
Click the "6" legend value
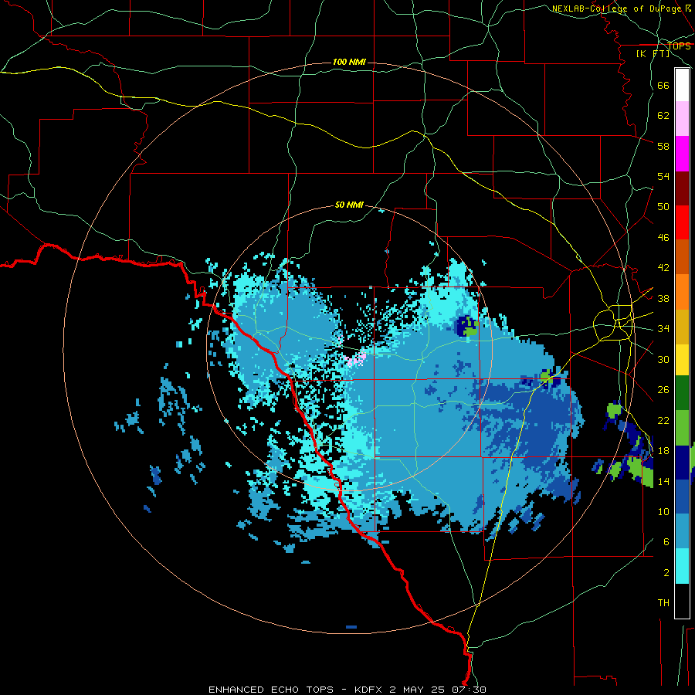(666, 542)
